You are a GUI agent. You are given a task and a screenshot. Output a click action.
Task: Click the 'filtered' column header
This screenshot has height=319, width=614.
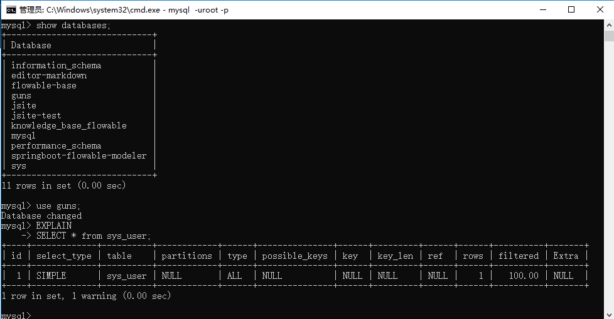tap(519, 256)
